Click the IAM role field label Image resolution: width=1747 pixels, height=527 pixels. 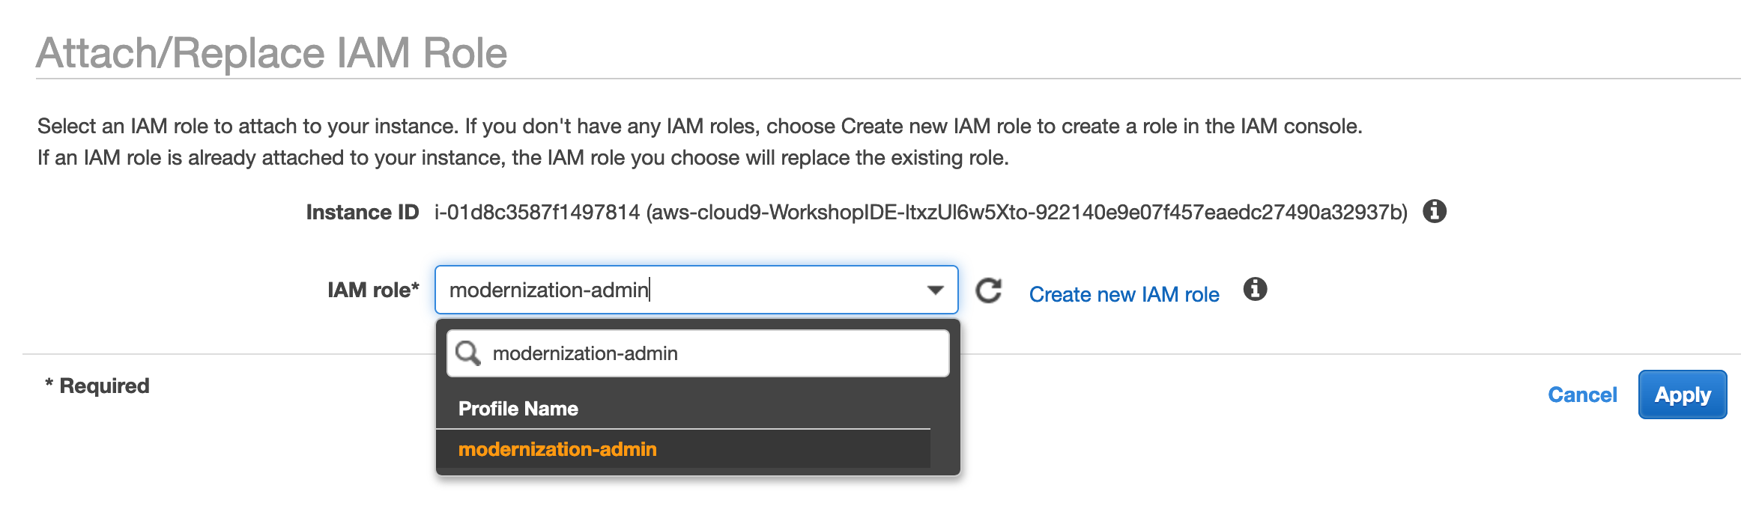pyautogui.click(x=373, y=290)
